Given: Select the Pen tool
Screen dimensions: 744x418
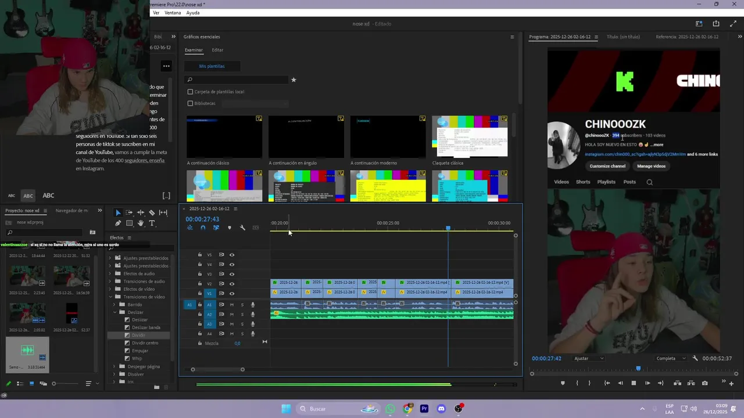Looking at the screenshot, I should [x=118, y=223].
